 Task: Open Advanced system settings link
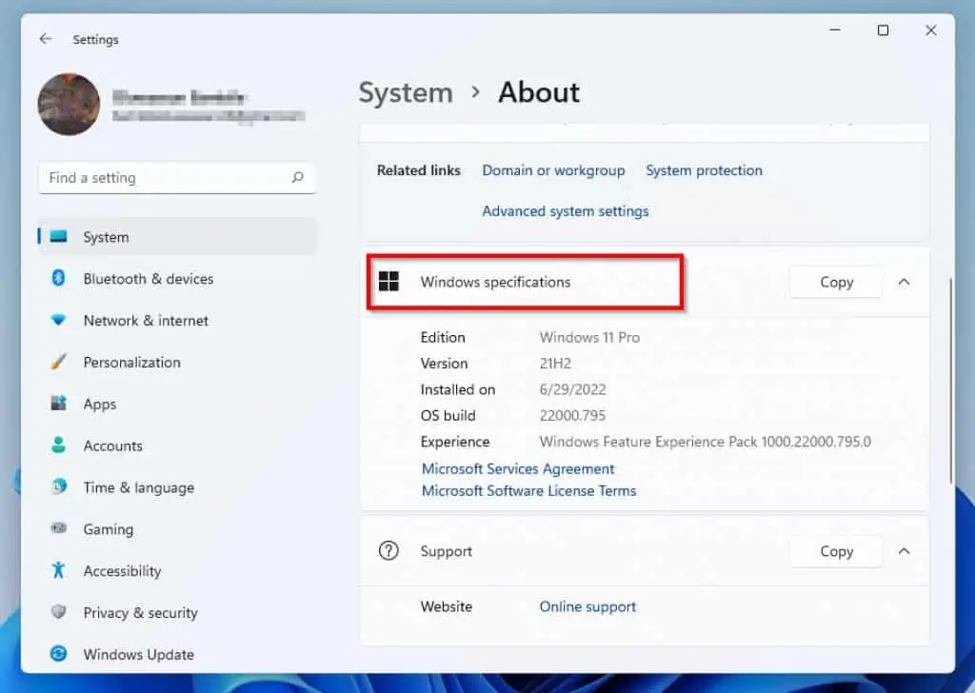click(566, 211)
